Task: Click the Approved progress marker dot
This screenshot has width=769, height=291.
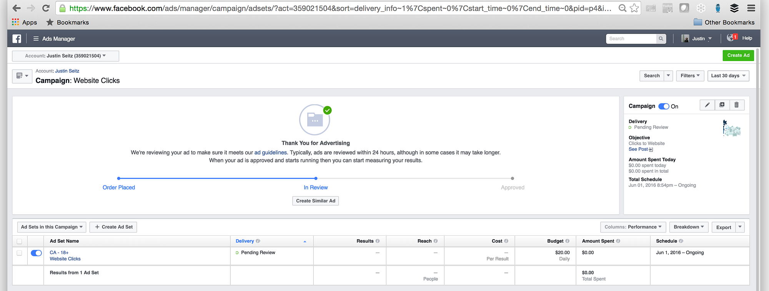Action: pos(513,178)
